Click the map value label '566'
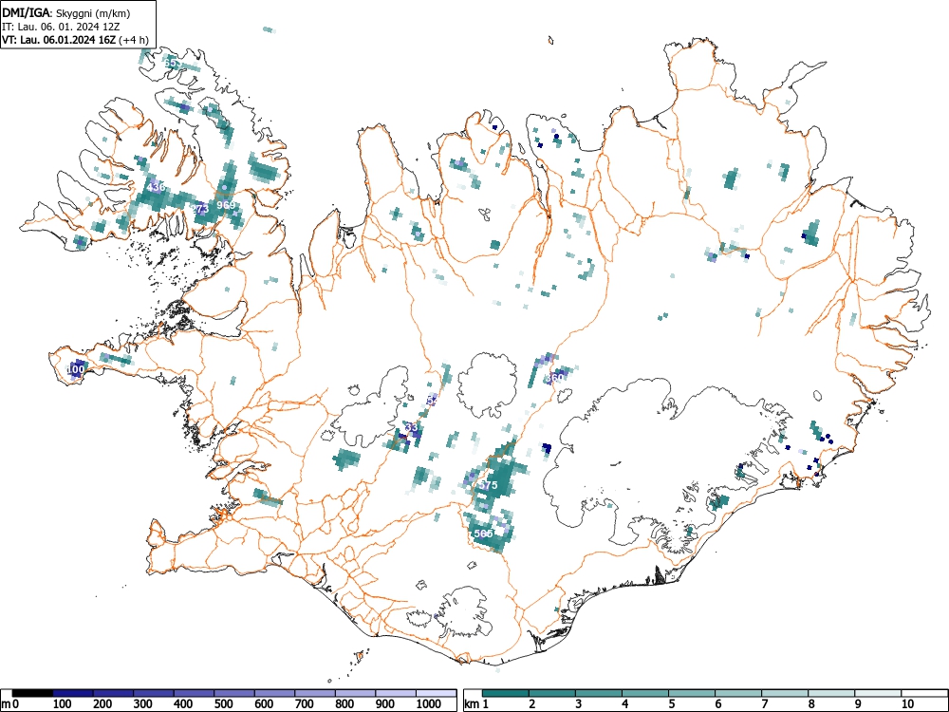The height and width of the screenshot is (712, 949). 483,534
